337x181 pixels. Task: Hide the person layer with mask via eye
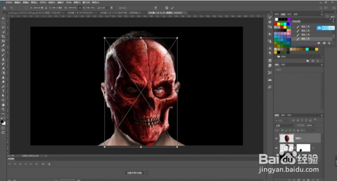(276, 148)
